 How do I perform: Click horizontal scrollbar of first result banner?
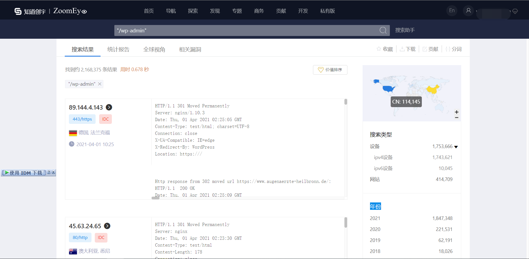pyautogui.click(x=156, y=198)
